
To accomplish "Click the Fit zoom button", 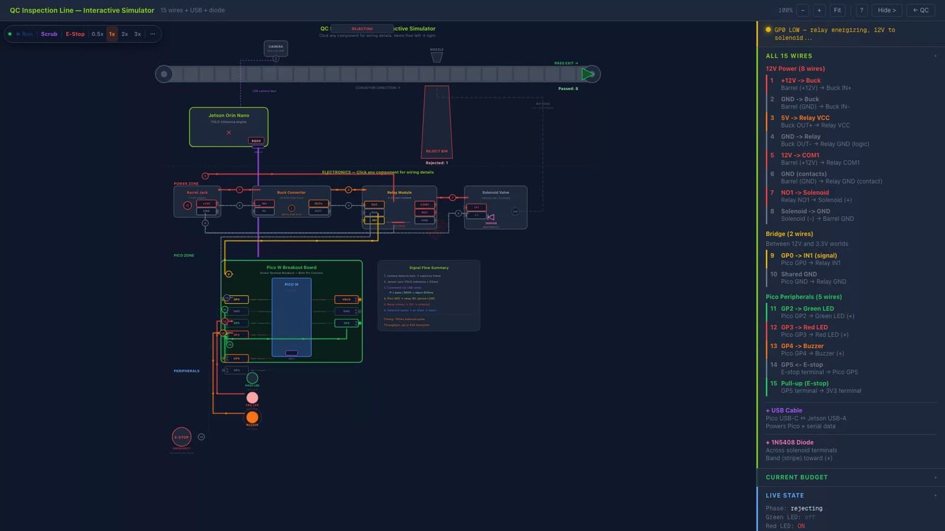I will (x=837, y=10).
